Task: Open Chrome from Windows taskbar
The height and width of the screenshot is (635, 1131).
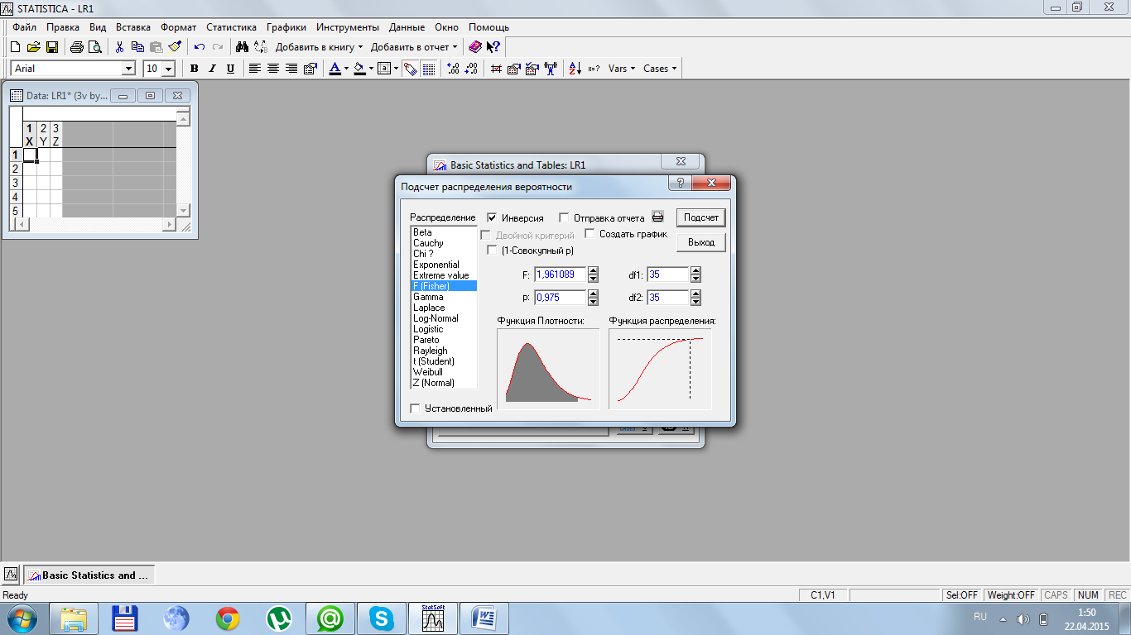Action: [228, 618]
